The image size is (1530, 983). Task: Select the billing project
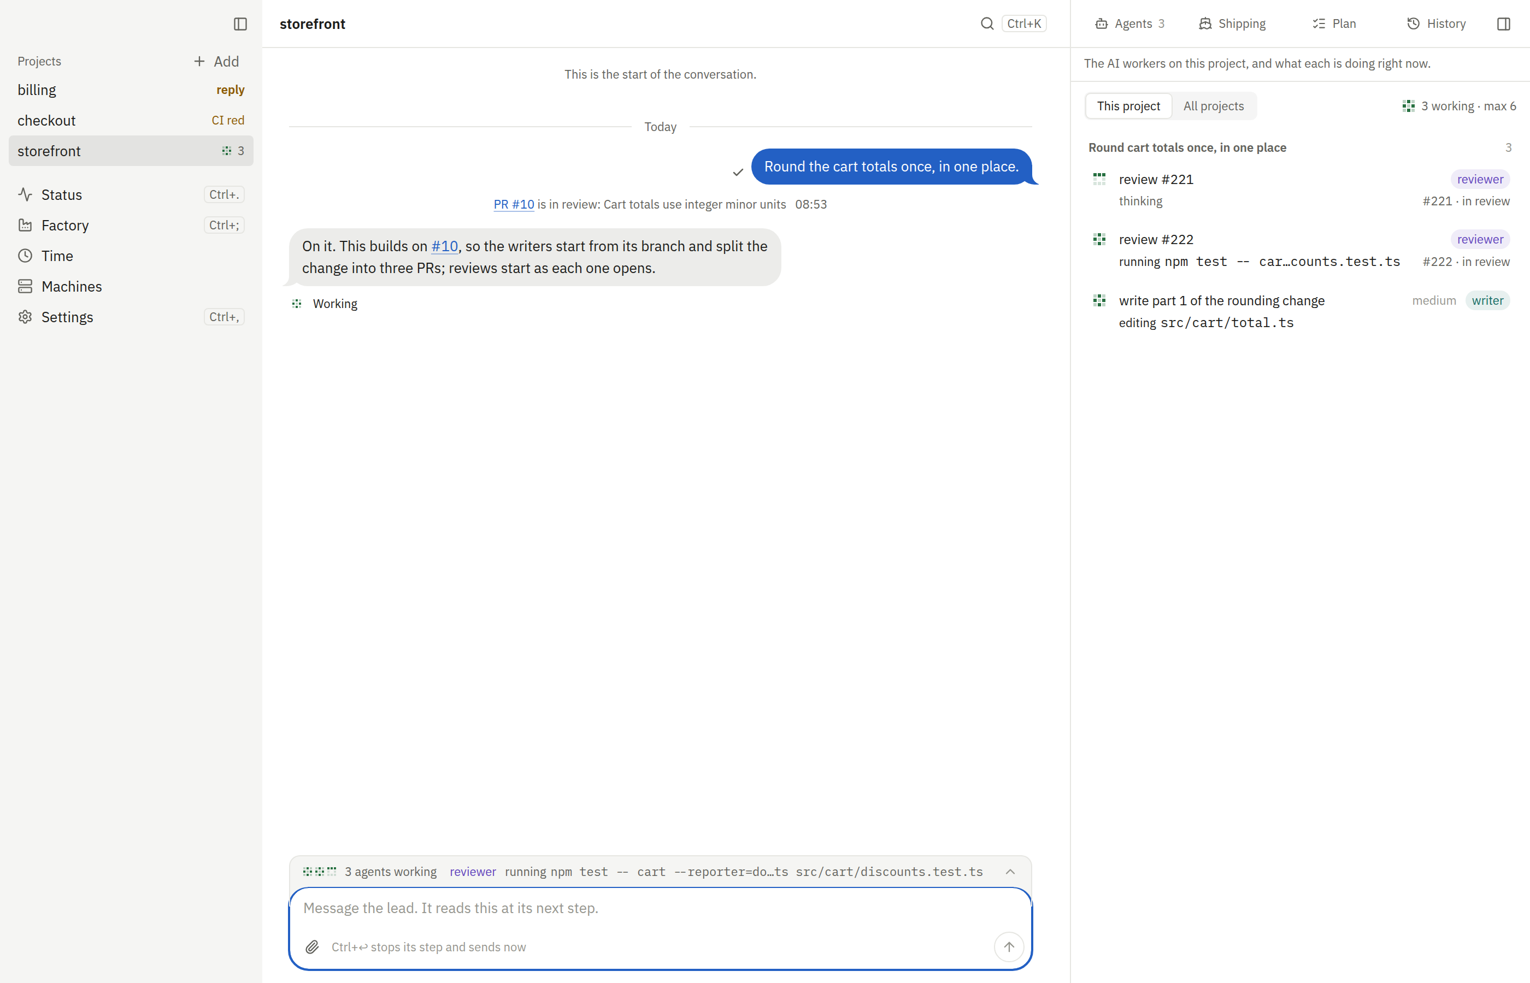131,90
